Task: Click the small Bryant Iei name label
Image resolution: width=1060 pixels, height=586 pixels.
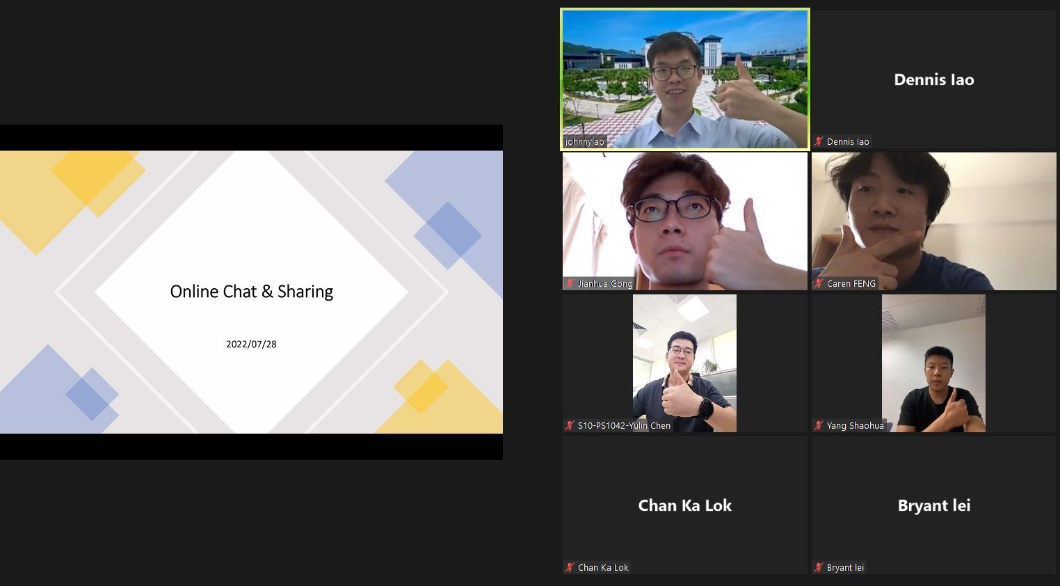Action: coord(845,567)
